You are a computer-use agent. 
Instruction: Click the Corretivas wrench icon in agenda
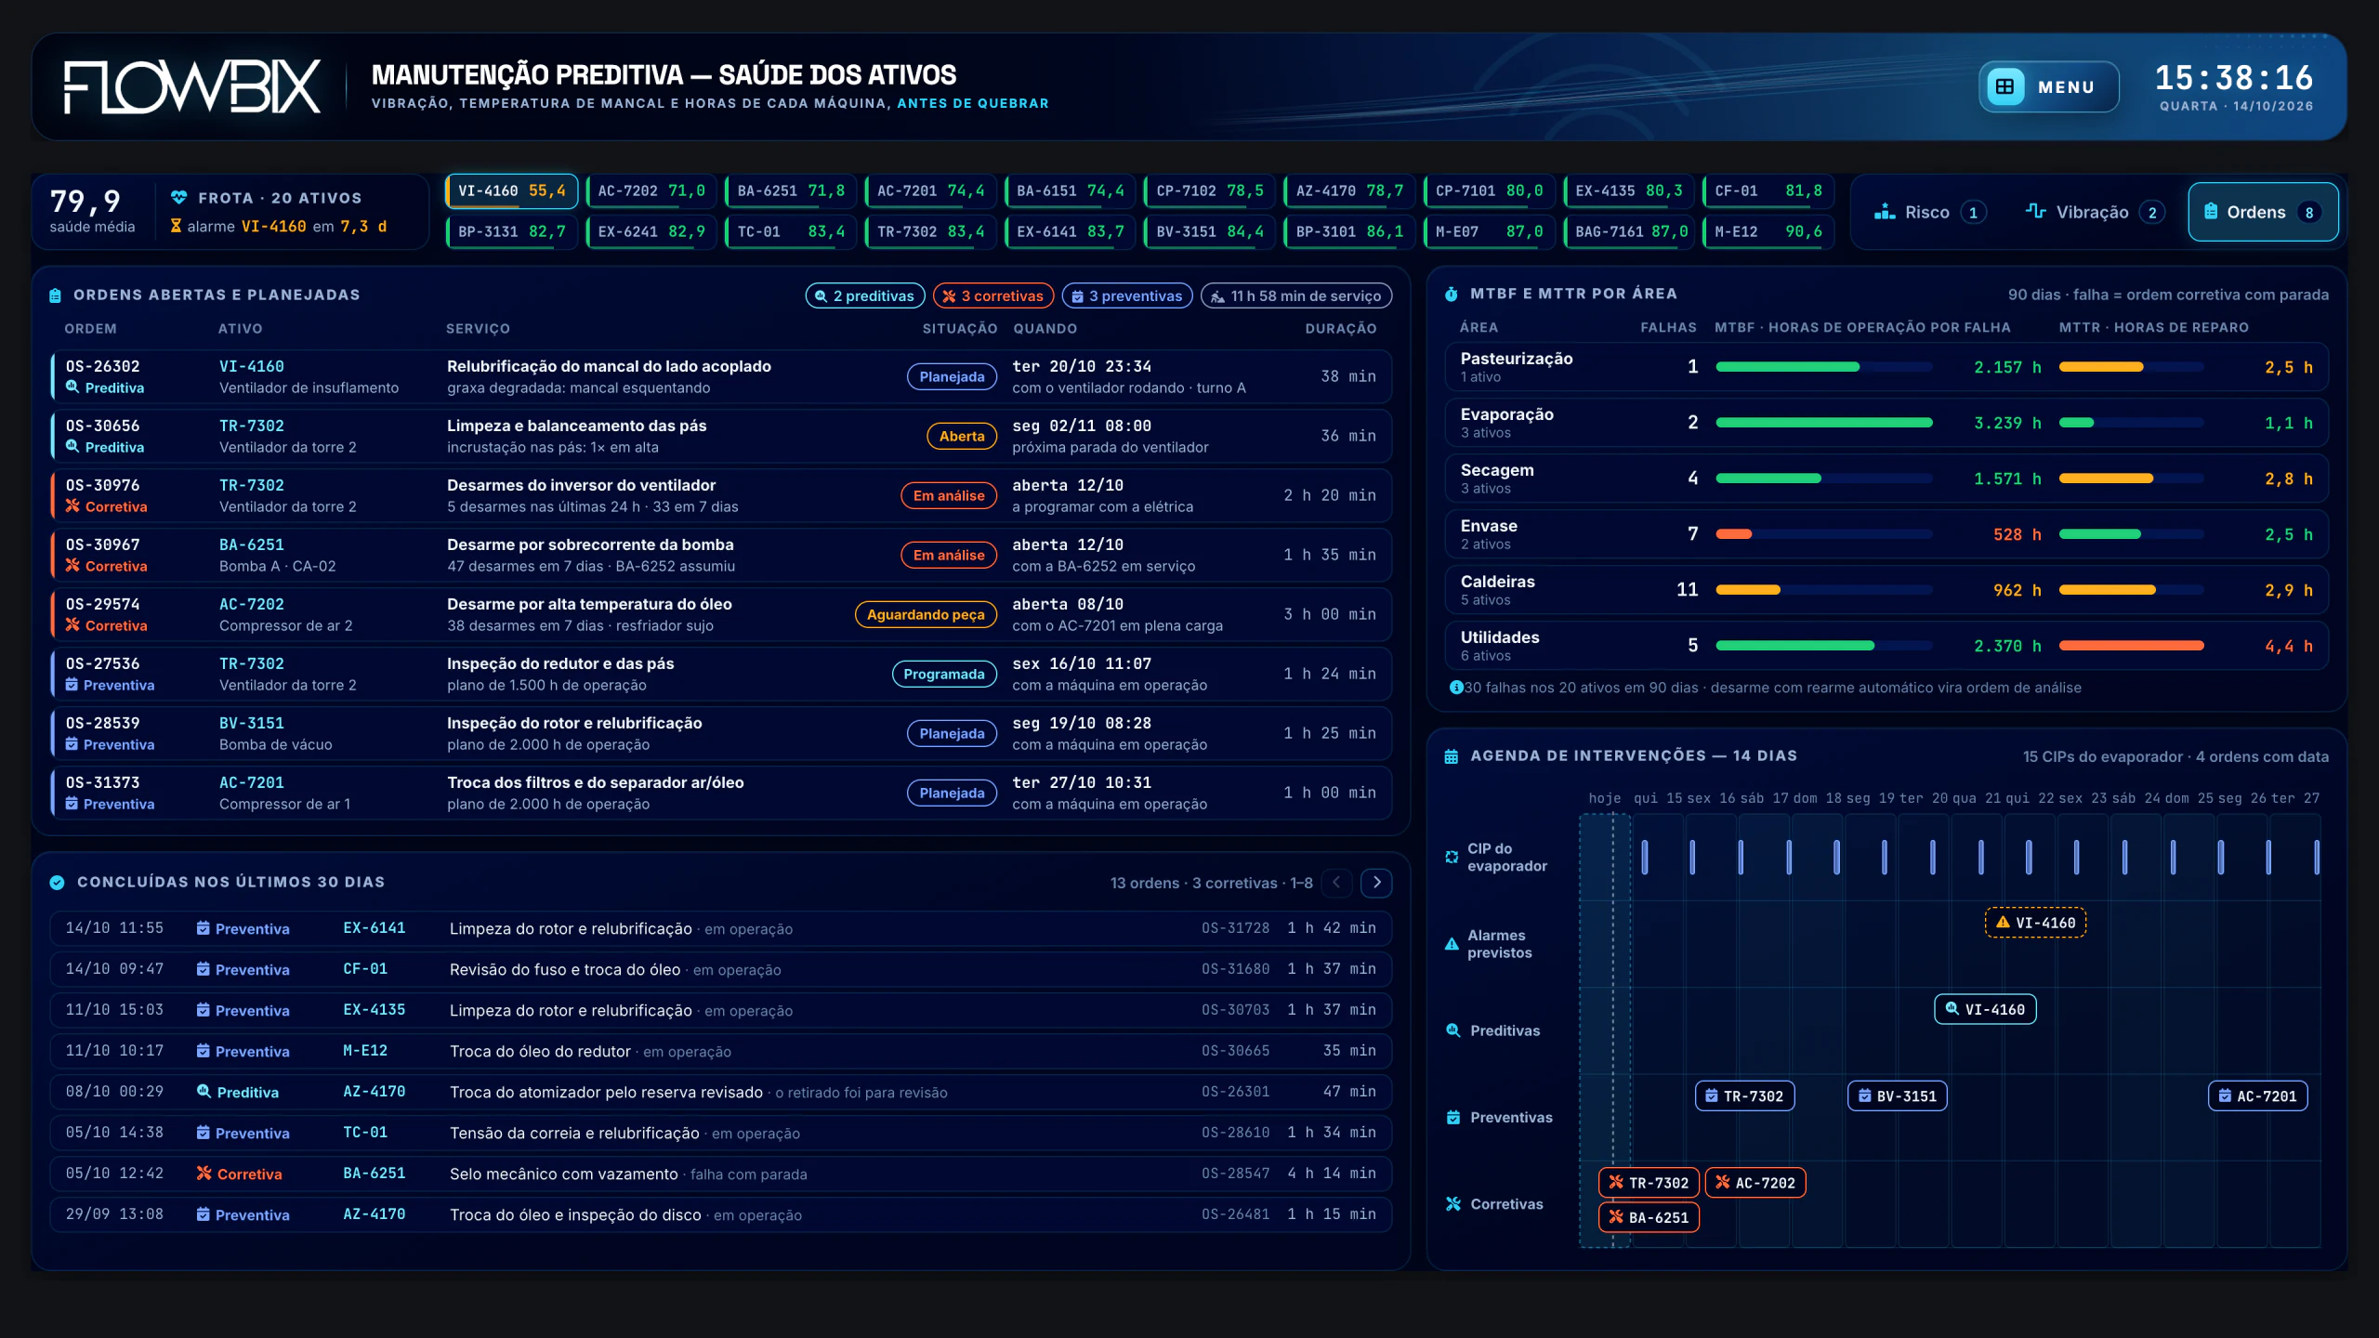1453,1204
